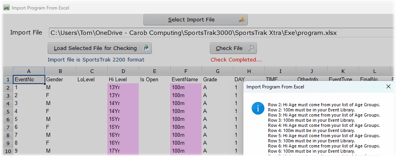Click 'Row 4: 100m must be in your Event Library'
The height and width of the screenshot is (157, 396).
click(311, 130)
